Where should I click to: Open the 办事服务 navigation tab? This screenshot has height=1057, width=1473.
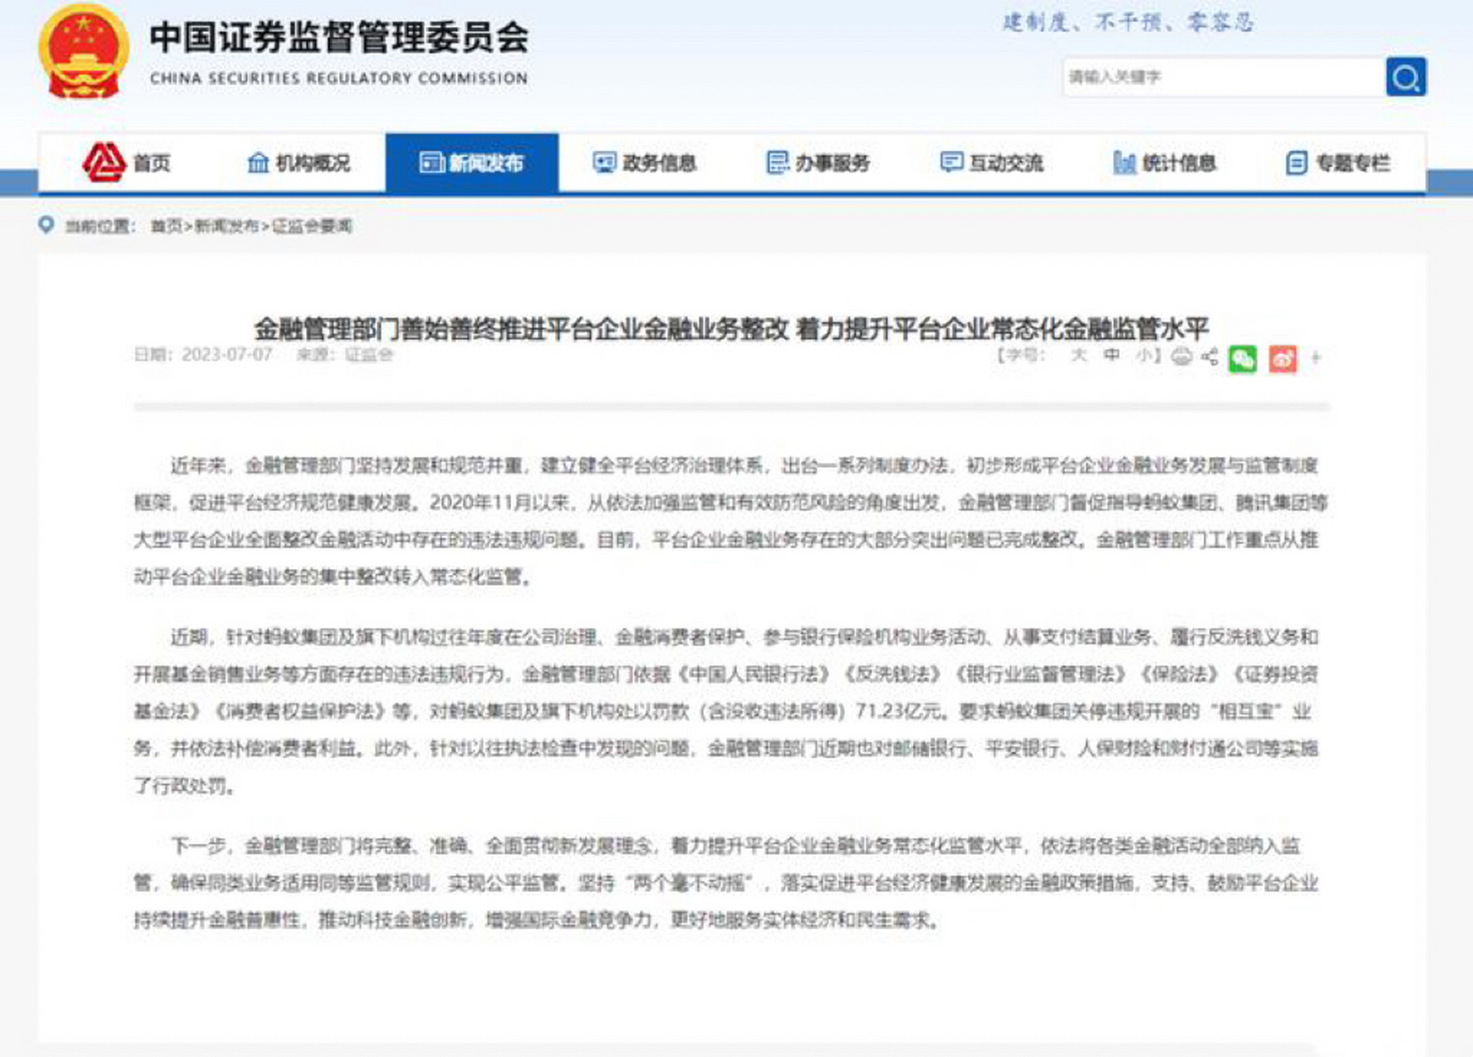(x=819, y=163)
